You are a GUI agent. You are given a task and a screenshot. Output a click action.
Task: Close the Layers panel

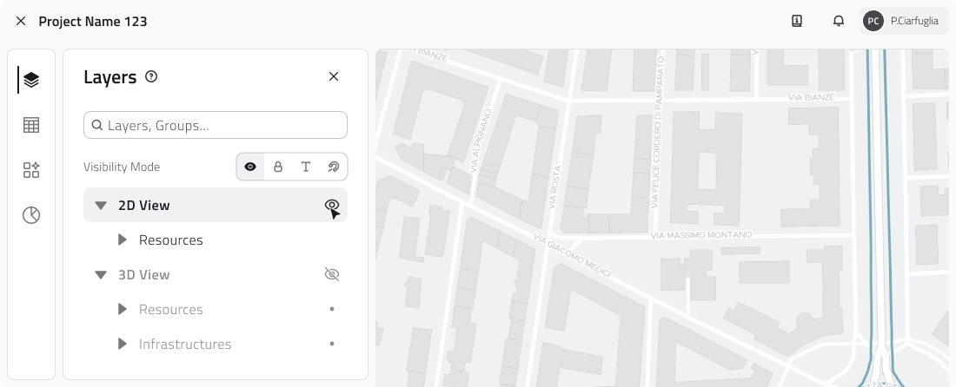click(x=333, y=77)
